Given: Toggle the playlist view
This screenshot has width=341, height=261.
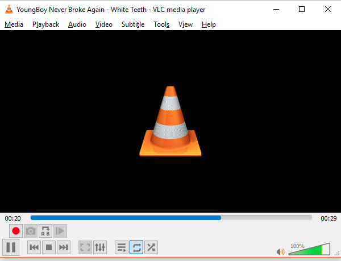Looking at the screenshot, I should 122,247.
